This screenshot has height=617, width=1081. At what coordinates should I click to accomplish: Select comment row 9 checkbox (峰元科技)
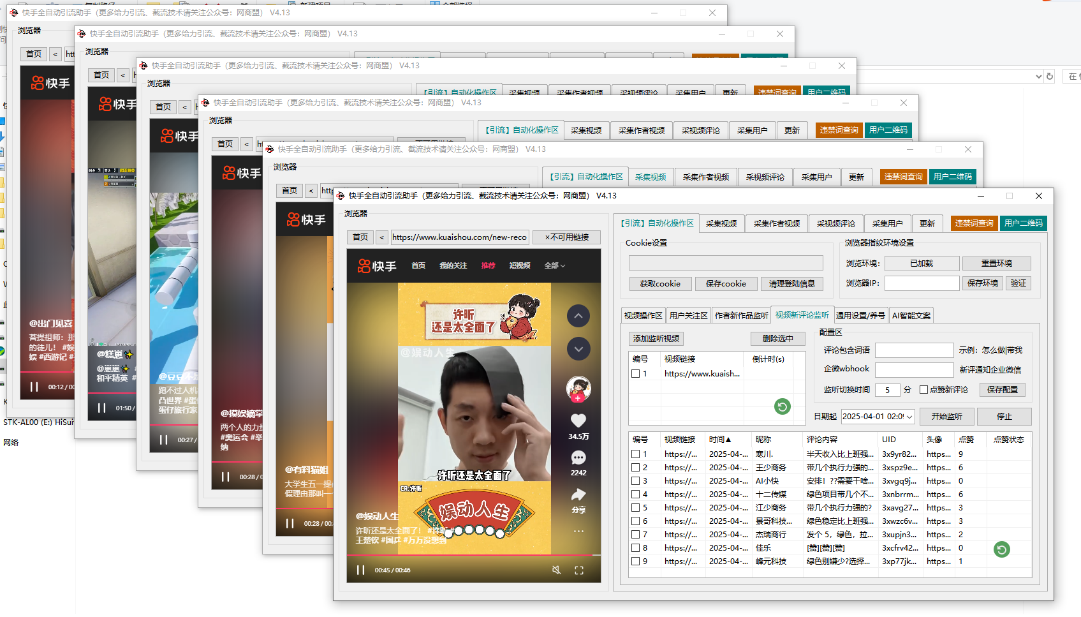click(x=635, y=561)
